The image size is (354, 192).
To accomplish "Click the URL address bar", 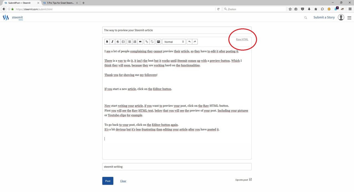I will (x=115, y=9).
